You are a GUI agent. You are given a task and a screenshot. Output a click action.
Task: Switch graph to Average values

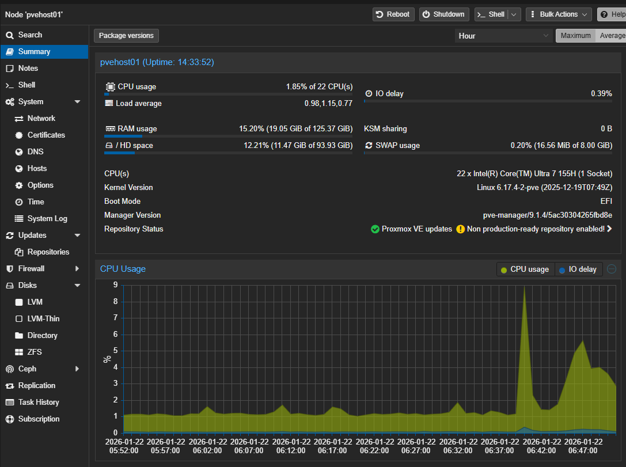pos(612,36)
